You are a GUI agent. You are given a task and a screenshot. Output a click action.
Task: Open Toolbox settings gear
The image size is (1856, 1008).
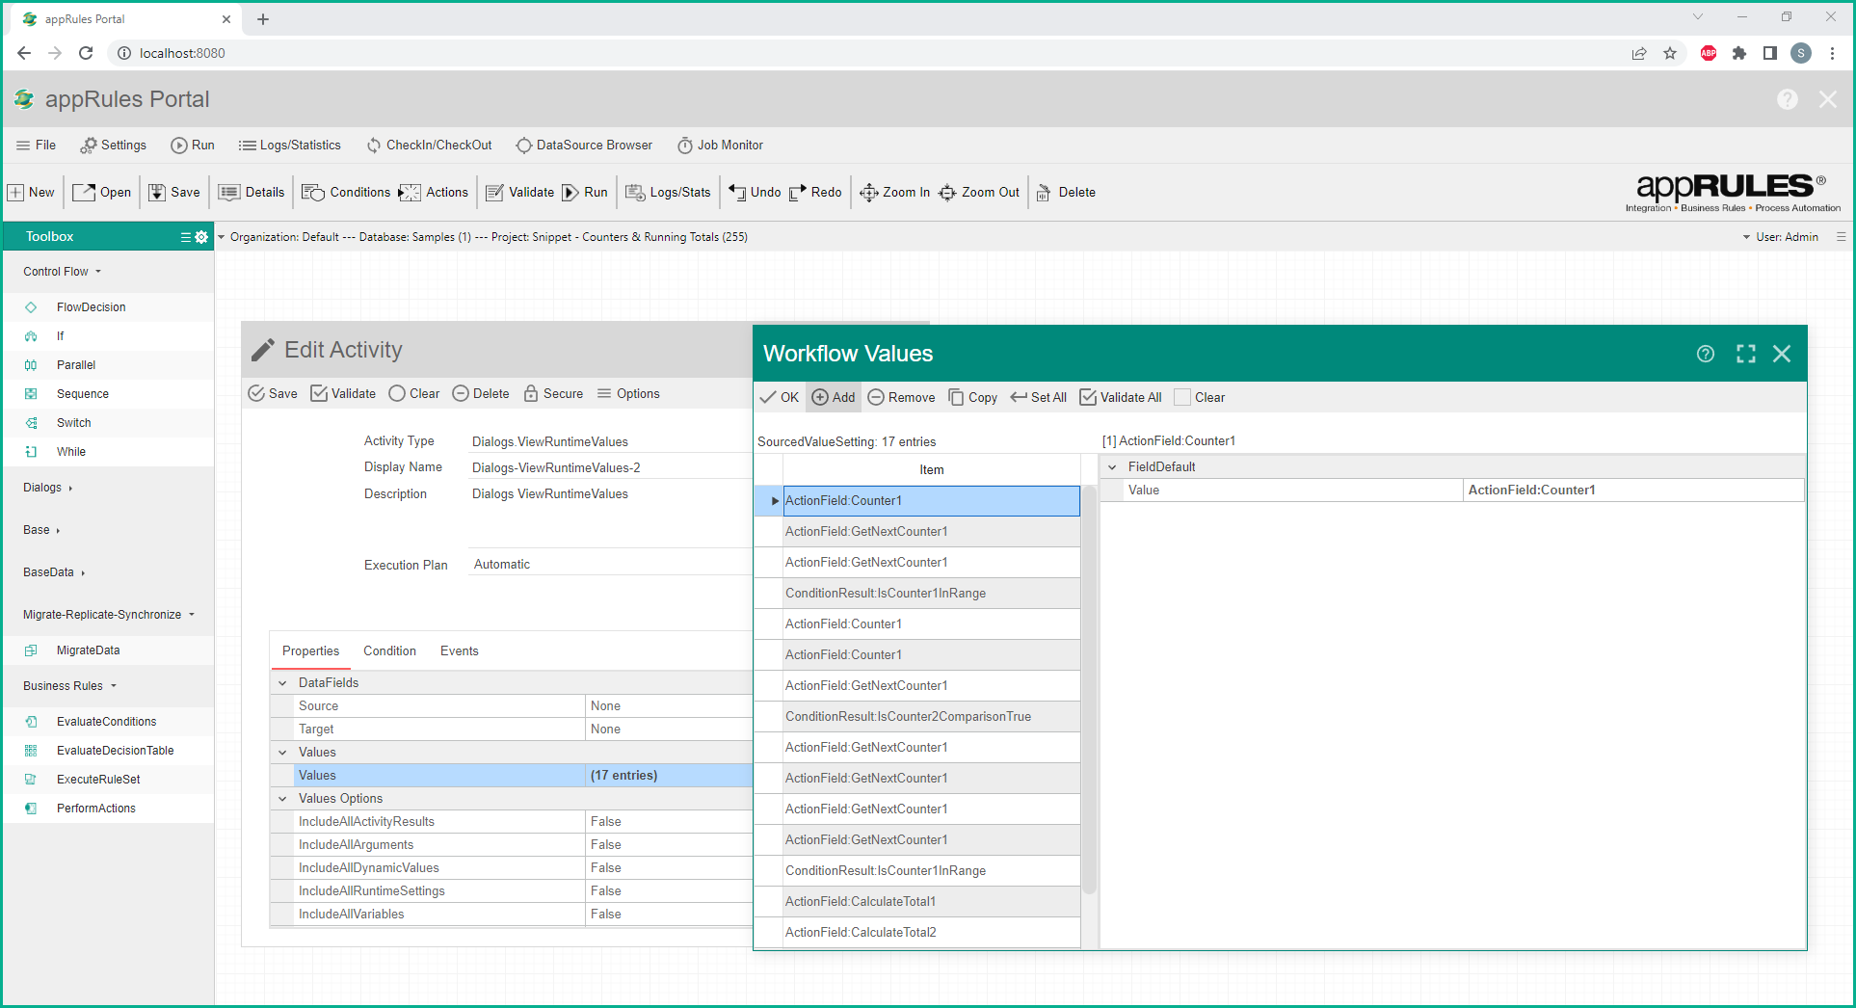tap(201, 237)
